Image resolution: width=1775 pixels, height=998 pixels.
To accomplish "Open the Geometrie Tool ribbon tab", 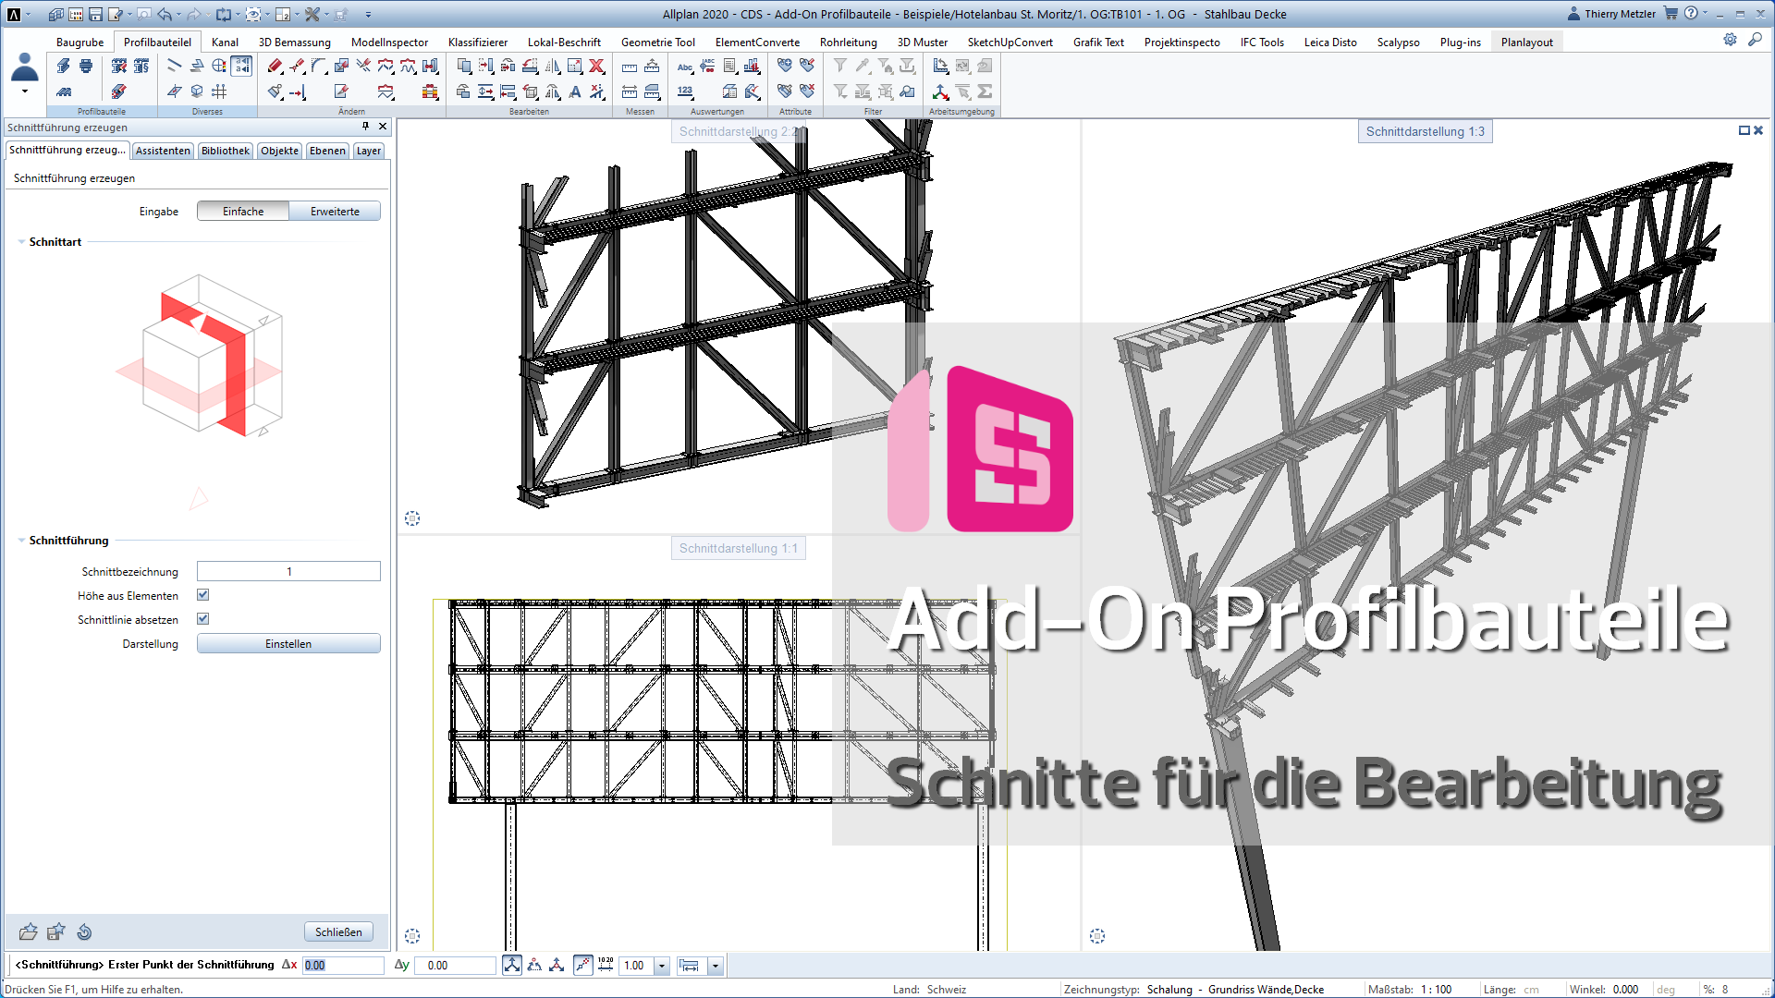I will click(x=657, y=42).
